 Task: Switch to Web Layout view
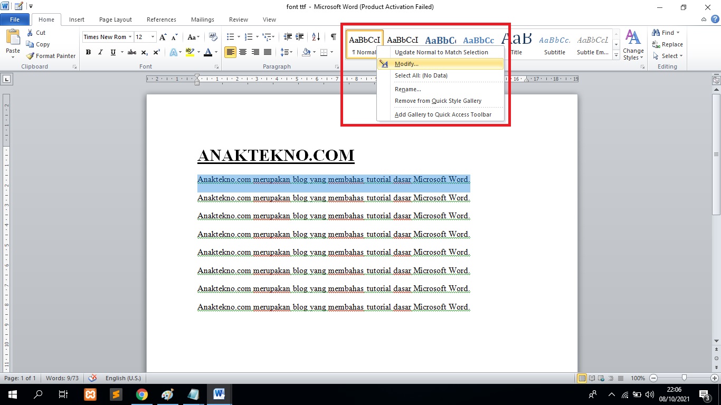600,378
